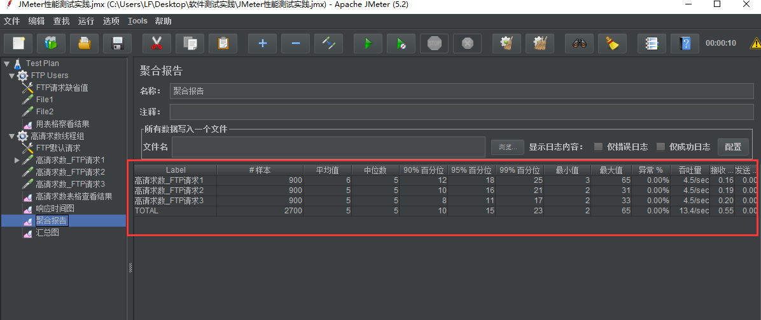
Task: Collapse all nodes with minus icon
Action: point(296,43)
